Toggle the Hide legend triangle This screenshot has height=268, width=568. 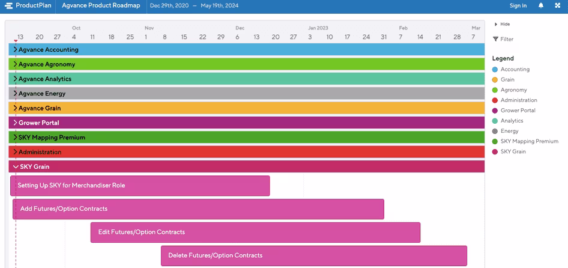(495, 24)
